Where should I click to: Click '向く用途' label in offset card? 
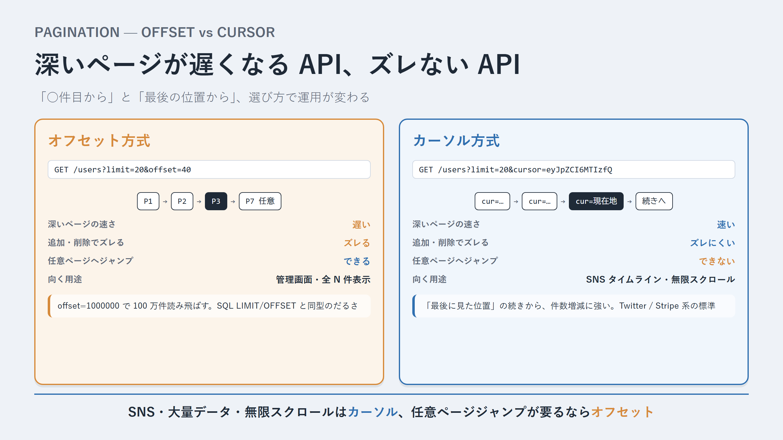[x=65, y=279]
